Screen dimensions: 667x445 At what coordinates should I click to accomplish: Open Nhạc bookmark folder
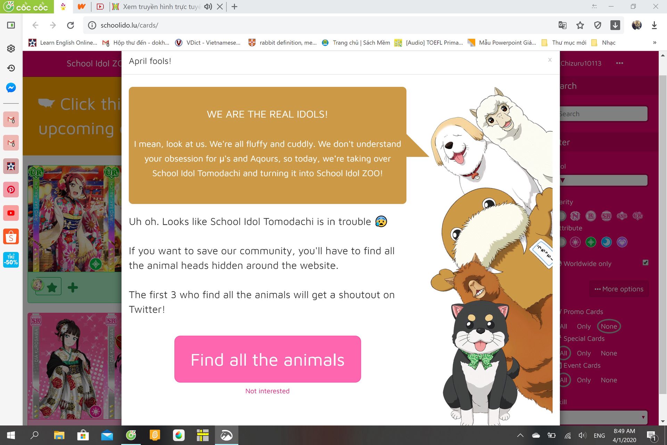[x=603, y=43]
